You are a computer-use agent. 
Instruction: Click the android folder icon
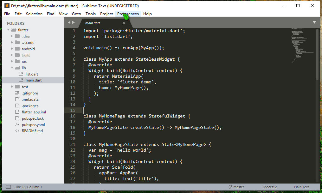pyautogui.click(x=17, y=49)
